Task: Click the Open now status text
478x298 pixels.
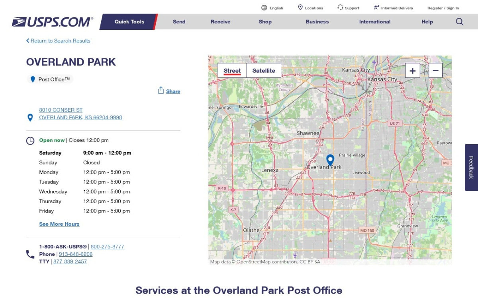Action: click(x=52, y=140)
